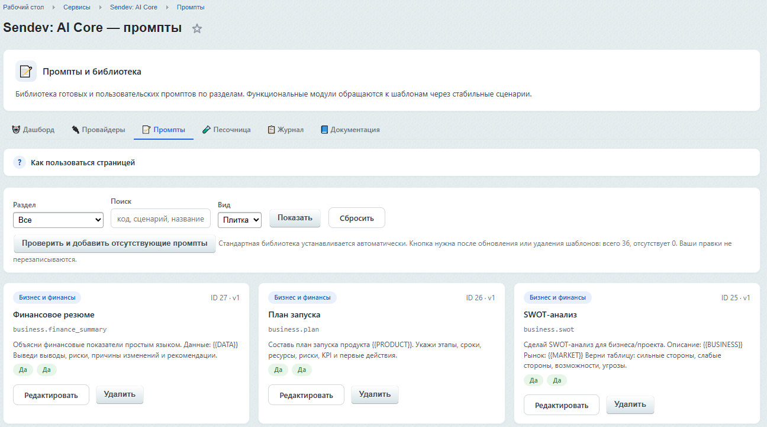Click the code 'business.finance_summary'
The height and width of the screenshot is (427, 767).
point(60,329)
